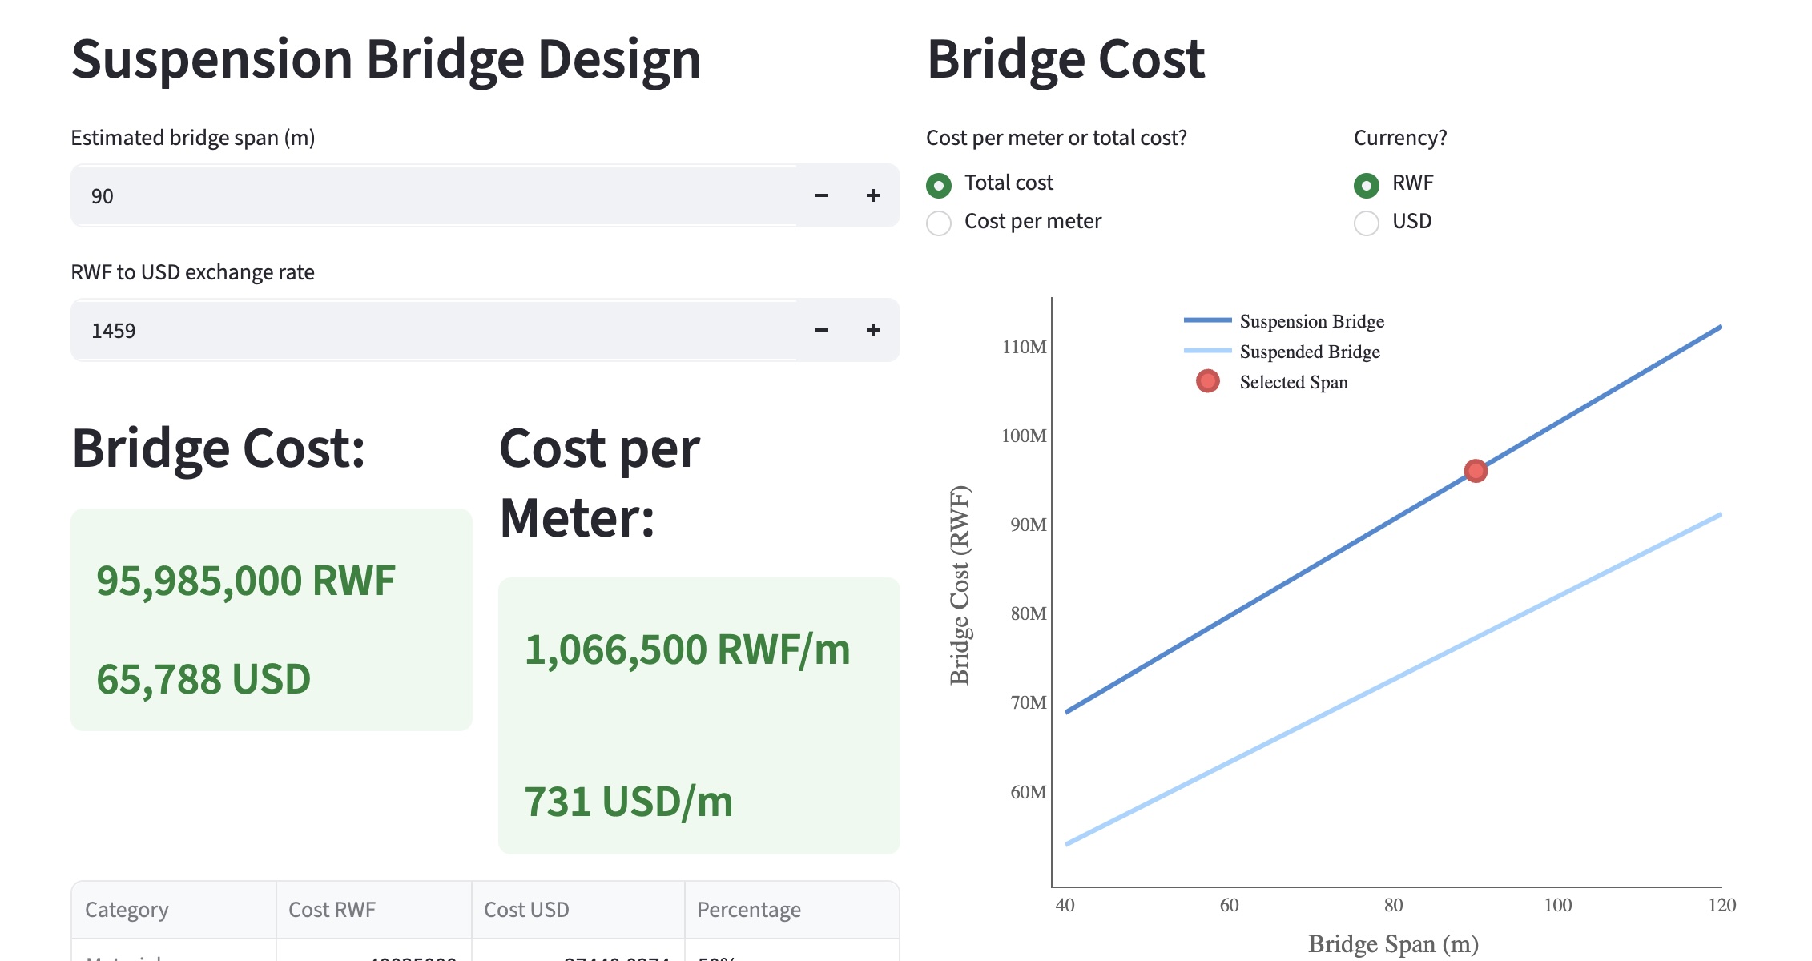Click the 40 x-axis tick label
This screenshot has width=1812, height=961.
click(1065, 905)
